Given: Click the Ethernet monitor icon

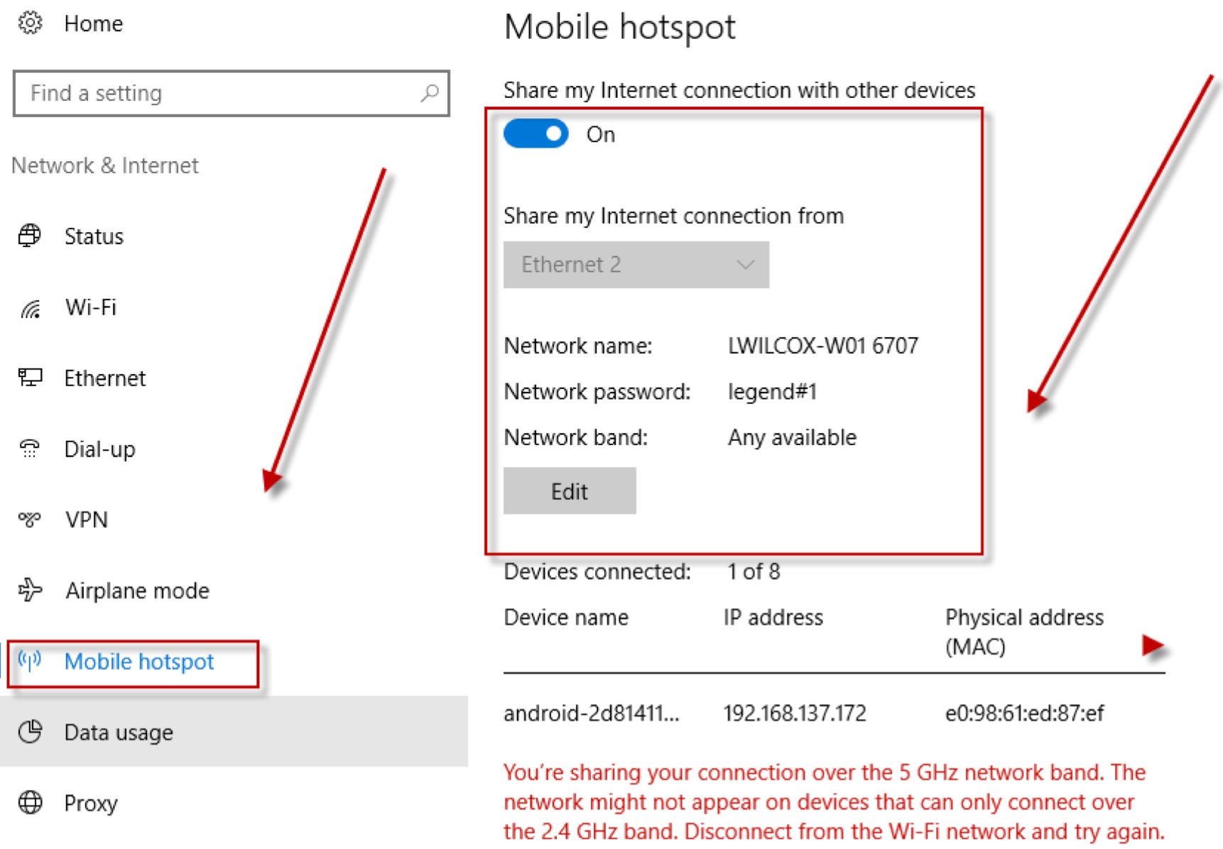Looking at the screenshot, I should pyautogui.click(x=30, y=378).
